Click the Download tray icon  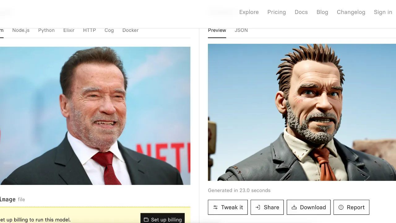[294, 207]
